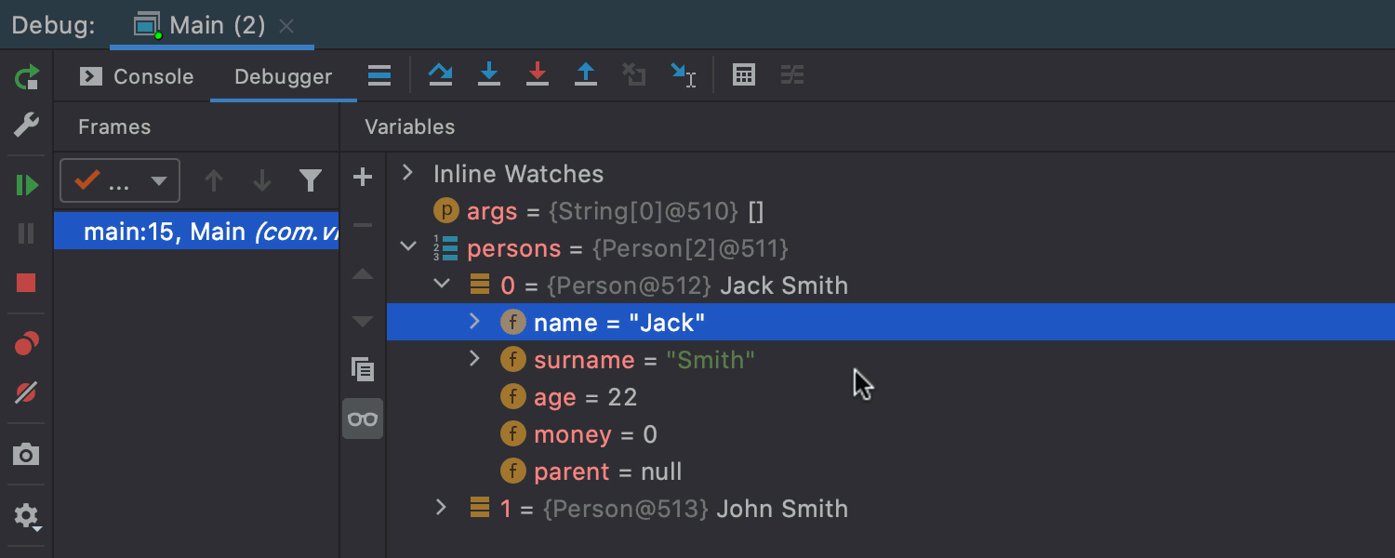Click the Step Into icon
The width and height of the screenshot is (1395, 558).
tap(489, 75)
